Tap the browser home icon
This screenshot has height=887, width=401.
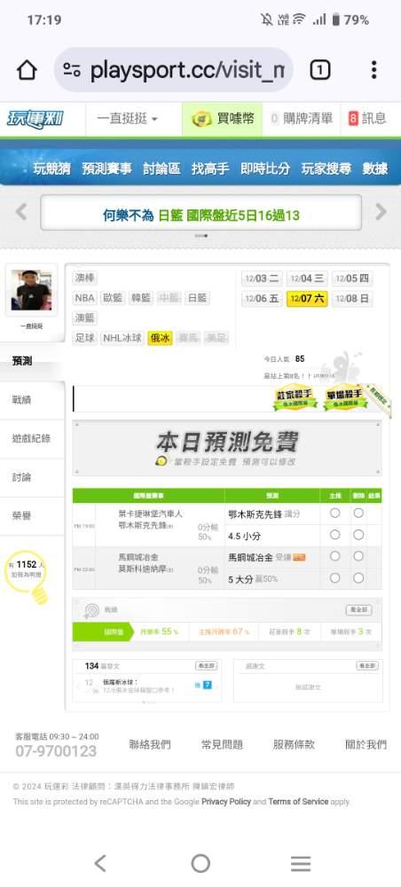click(x=27, y=70)
